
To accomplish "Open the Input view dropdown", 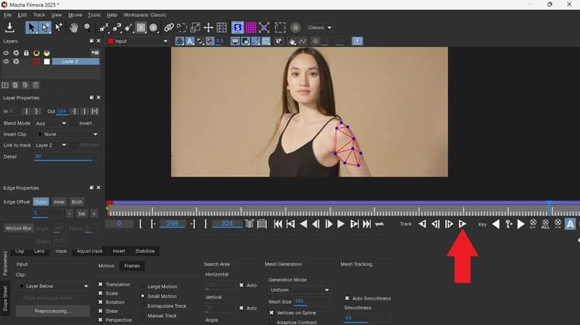I will coord(138,41).
